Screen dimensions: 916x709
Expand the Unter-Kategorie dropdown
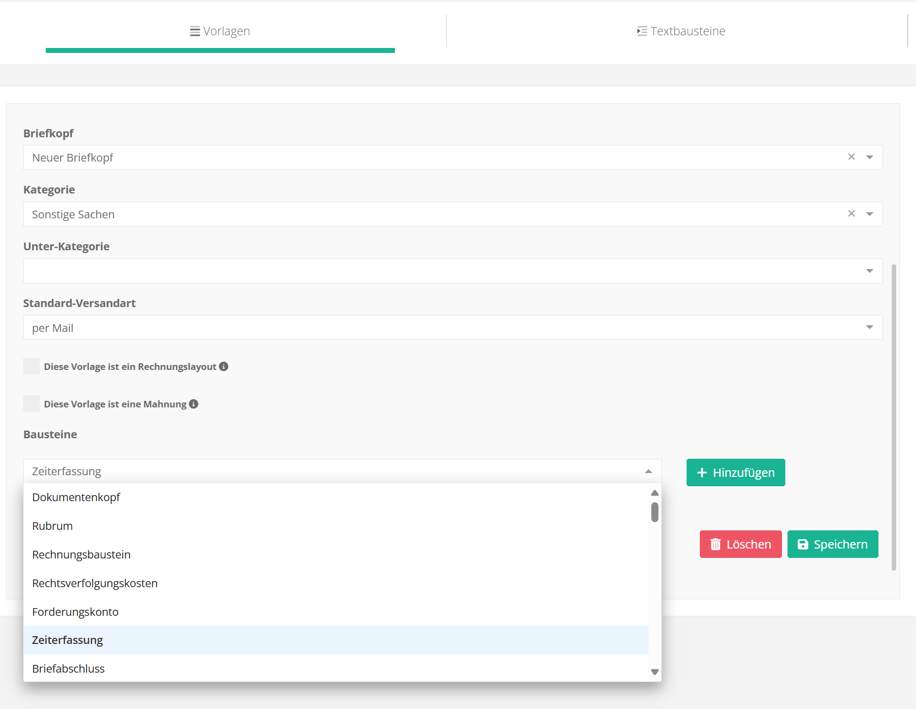tap(870, 271)
